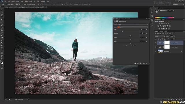Image resolution: width=185 pixels, height=104 pixels.
Task: Select the Horizontal Type tool
Action: (2, 48)
